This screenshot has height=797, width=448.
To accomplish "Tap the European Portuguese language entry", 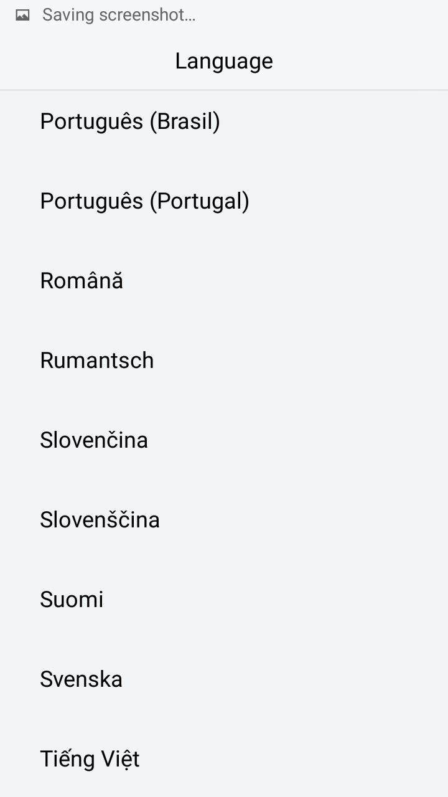I will (x=224, y=201).
